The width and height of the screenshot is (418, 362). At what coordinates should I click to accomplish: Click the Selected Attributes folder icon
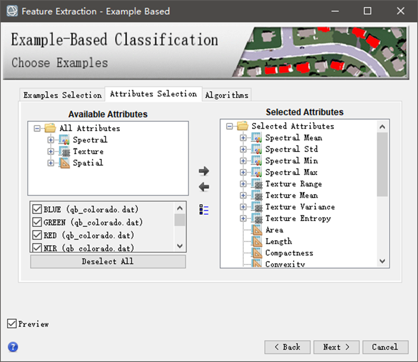pyautogui.click(x=243, y=126)
